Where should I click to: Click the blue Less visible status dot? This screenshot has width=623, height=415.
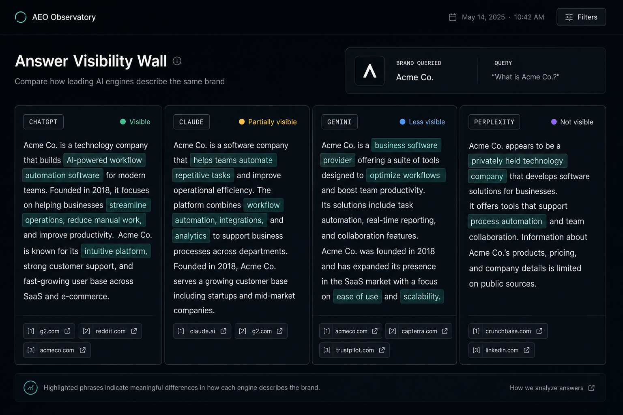coord(402,122)
